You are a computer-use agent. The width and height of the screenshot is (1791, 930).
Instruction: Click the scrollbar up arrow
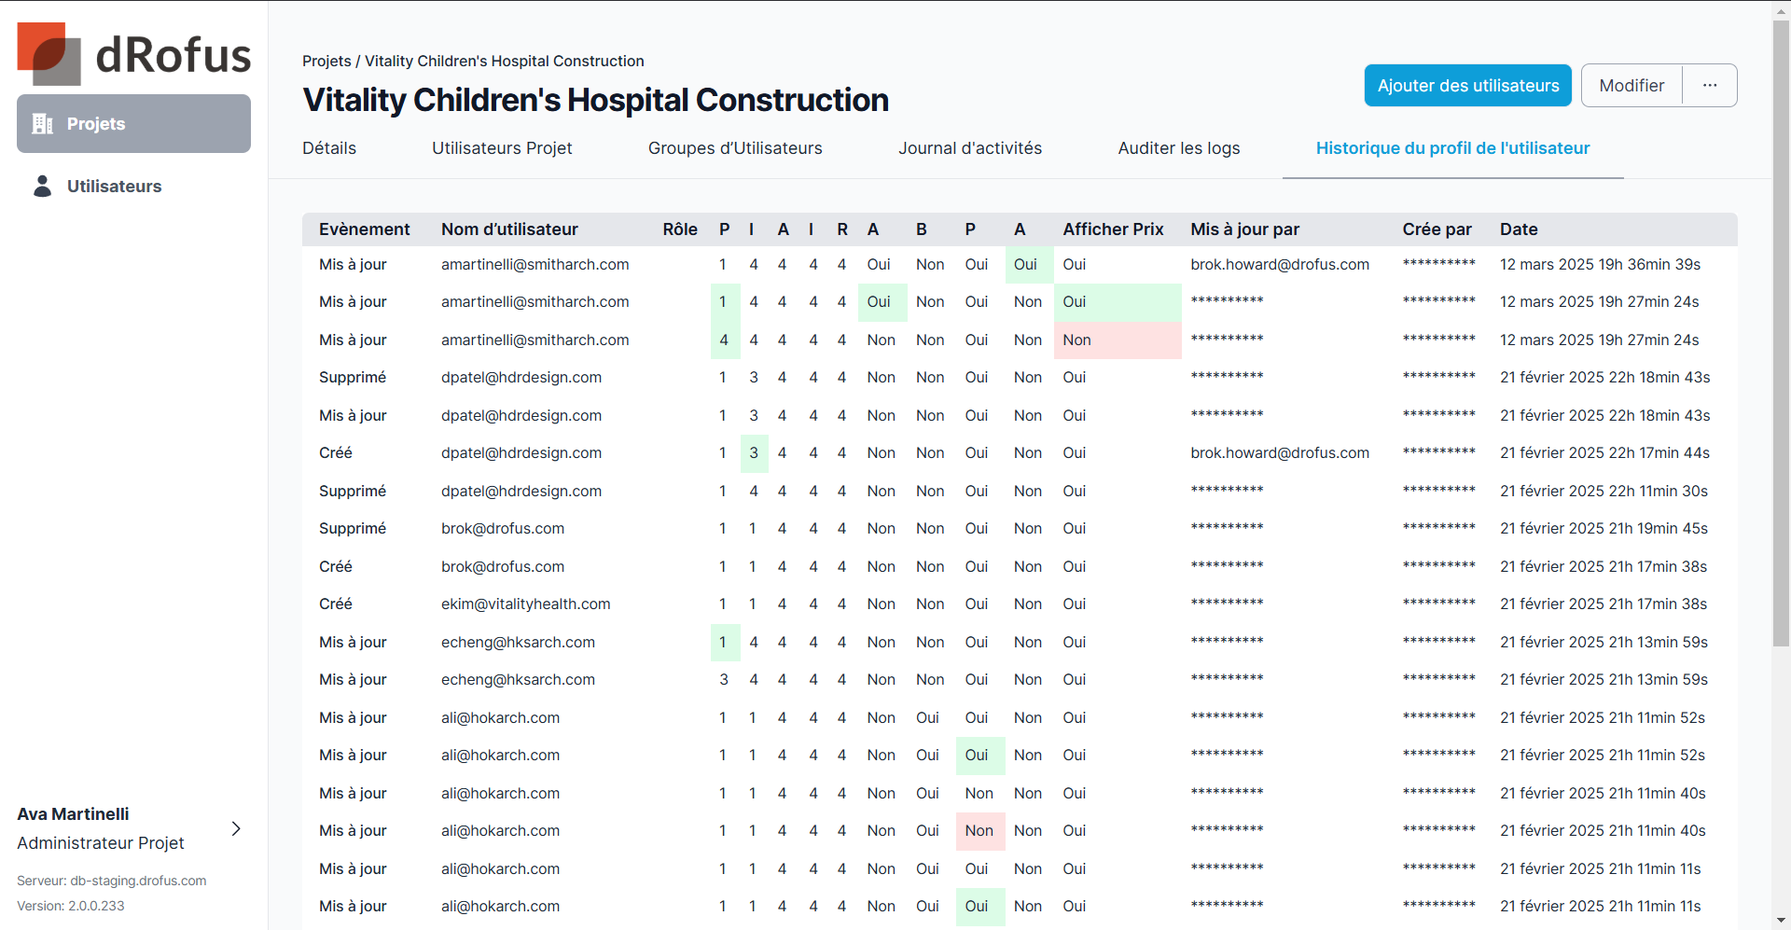tap(1781, 9)
